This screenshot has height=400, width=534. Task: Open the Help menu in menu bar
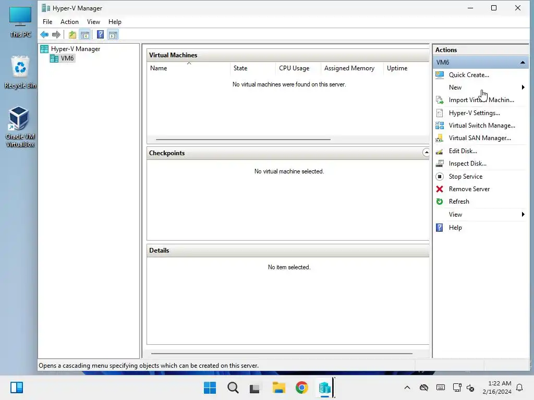tap(115, 22)
